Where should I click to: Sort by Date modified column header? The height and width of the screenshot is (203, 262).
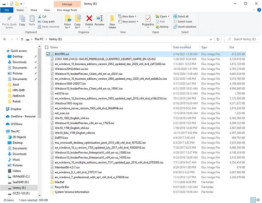coord(182,47)
